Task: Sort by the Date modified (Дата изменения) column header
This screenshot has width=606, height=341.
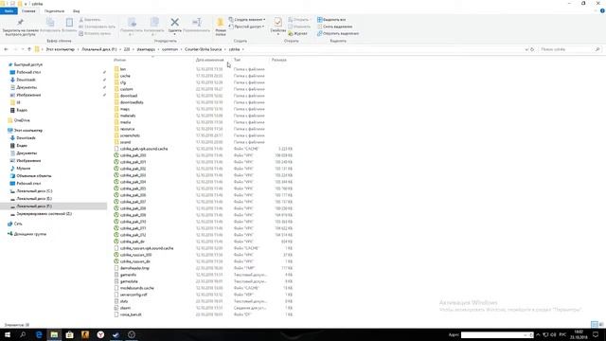Action: (209, 60)
